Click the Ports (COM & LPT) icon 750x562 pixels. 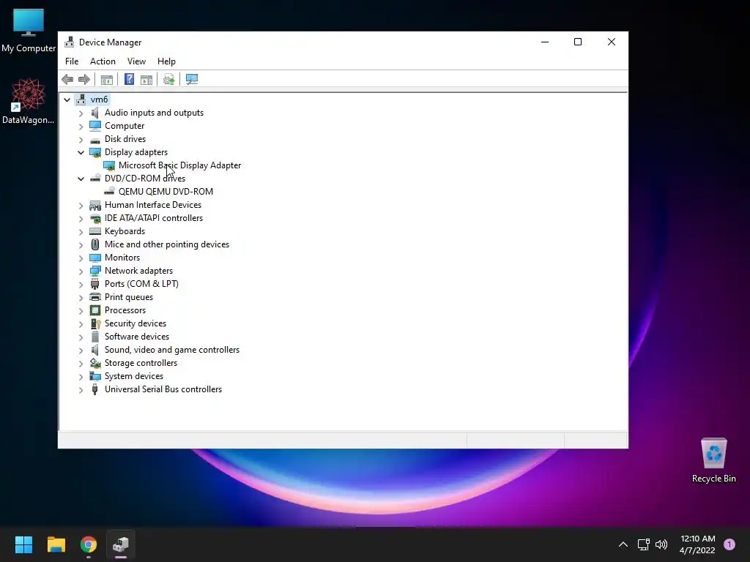pyautogui.click(x=95, y=284)
